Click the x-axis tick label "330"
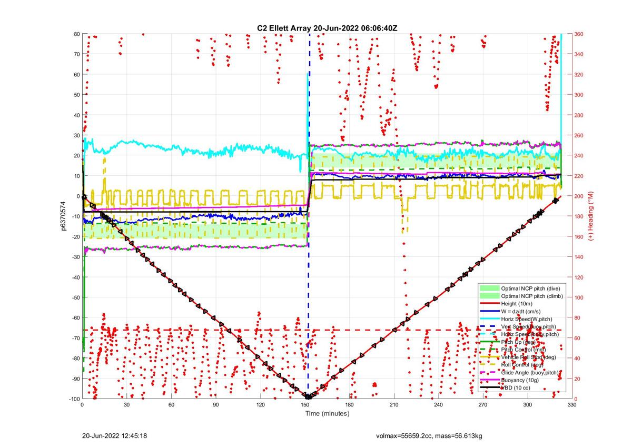Image resolution: width=632 pixels, height=448 pixels. [572, 404]
